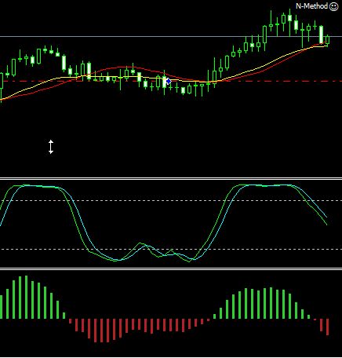Select the red dash-dot horizontal level line
Image resolution: width=342 pixels, height=358 pixels.
[x=171, y=81]
